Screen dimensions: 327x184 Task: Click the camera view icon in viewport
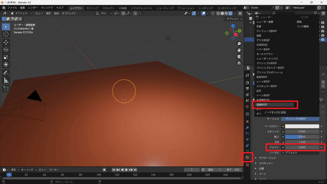tap(239, 57)
